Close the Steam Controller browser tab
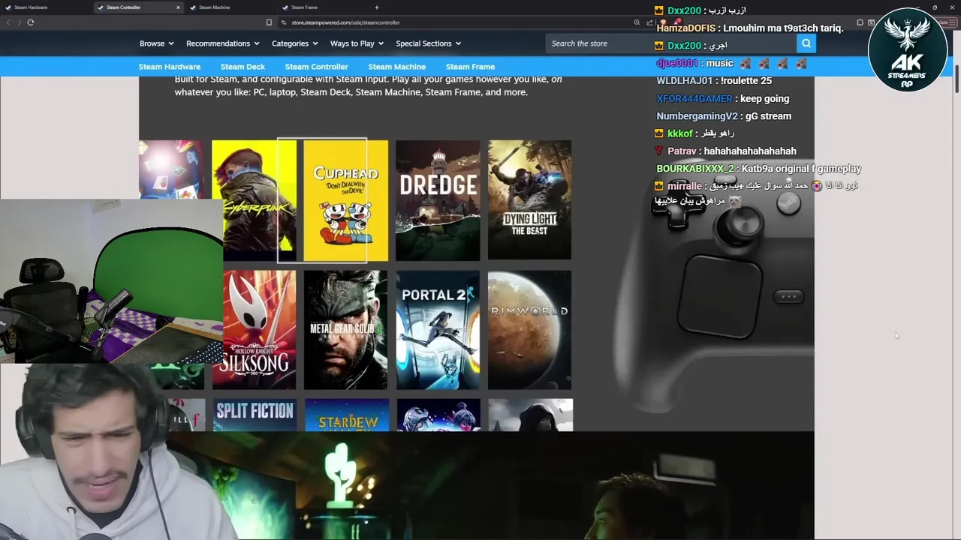Screen dimensions: 961x540 [178, 7]
